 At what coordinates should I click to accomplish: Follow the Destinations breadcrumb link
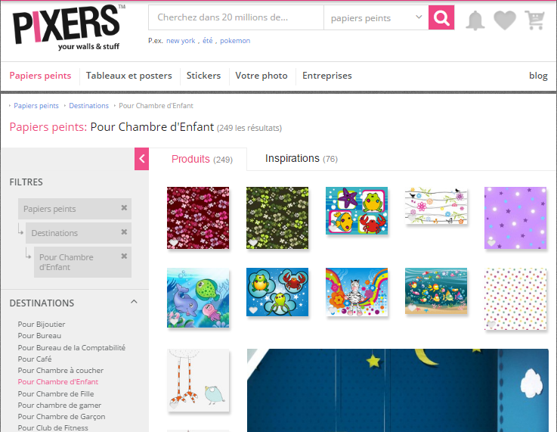point(89,106)
